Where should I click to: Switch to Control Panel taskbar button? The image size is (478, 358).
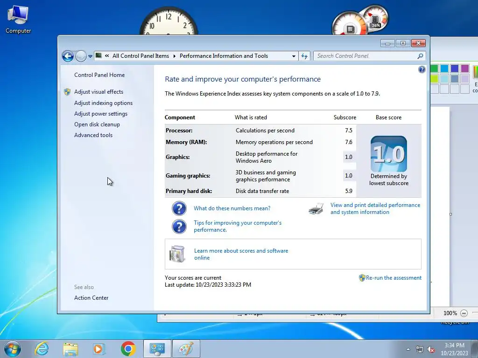(157, 349)
